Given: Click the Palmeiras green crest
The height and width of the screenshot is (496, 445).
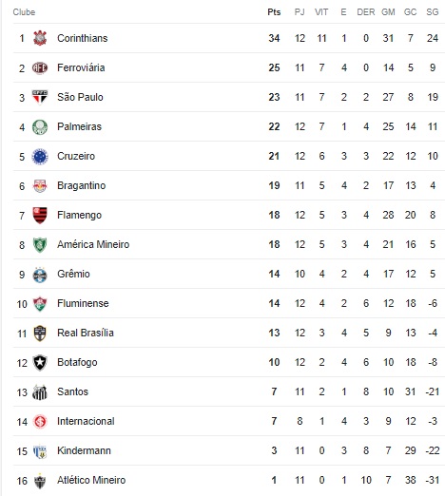Looking at the screenshot, I should pos(40,127).
